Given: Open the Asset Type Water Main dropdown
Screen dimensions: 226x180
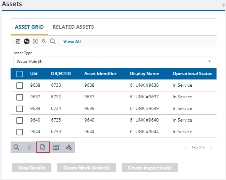Looking at the screenshot, I should pos(114,61).
